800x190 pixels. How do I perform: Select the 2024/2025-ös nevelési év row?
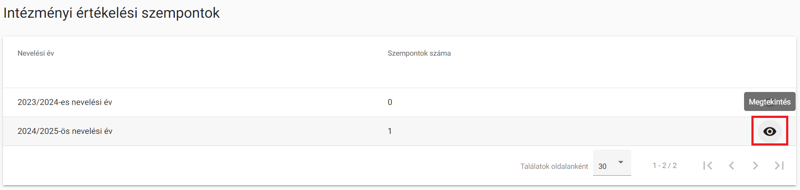(400, 131)
